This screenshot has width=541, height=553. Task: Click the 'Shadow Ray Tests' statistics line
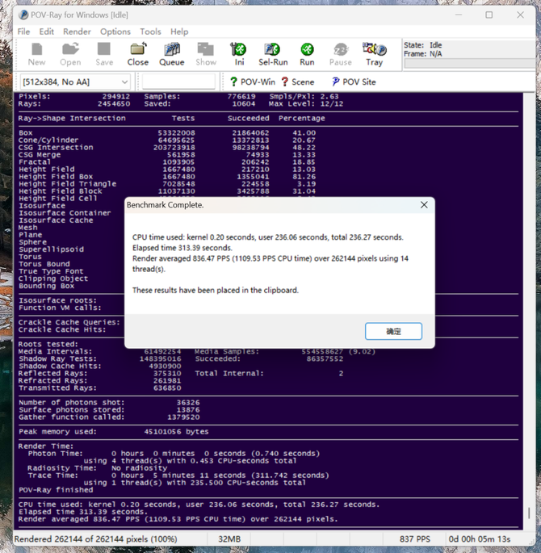coord(100,358)
